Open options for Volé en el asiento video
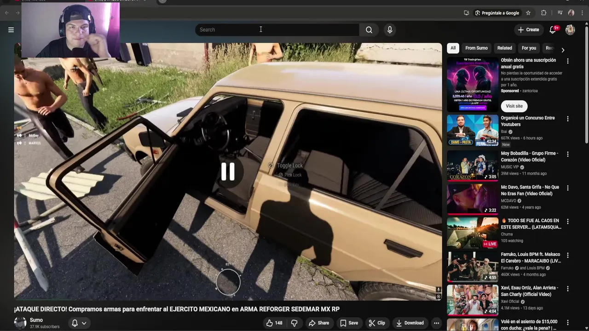 click(x=567, y=323)
